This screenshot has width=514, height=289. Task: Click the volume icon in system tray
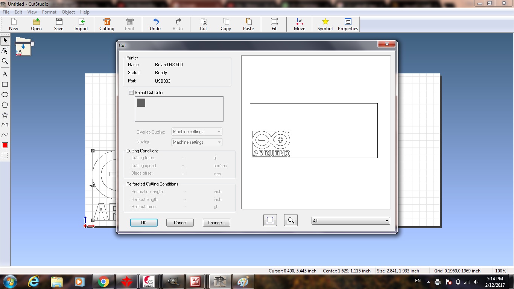476,282
